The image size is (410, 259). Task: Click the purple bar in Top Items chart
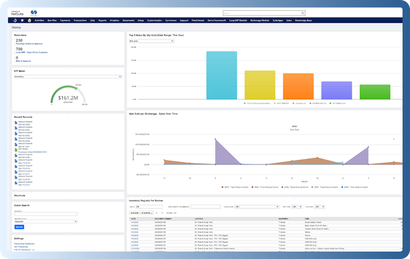pyautogui.click(x=336, y=91)
